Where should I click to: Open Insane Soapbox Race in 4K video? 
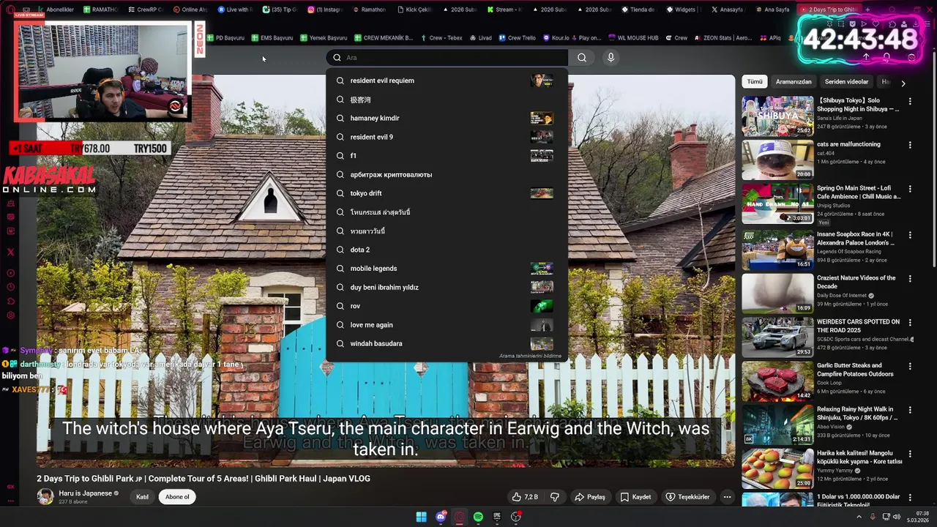click(x=777, y=250)
